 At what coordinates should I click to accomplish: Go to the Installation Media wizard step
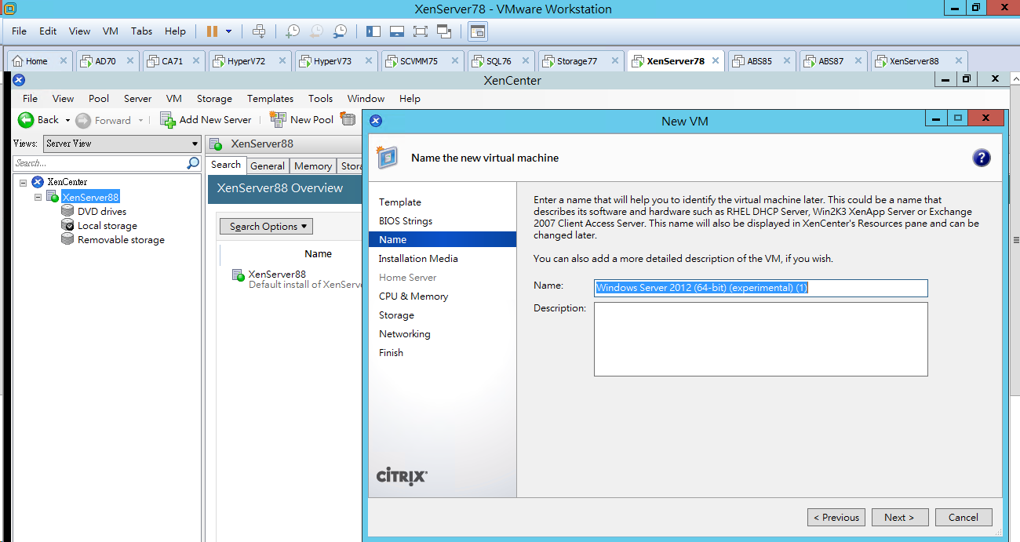(x=418, y=258)
